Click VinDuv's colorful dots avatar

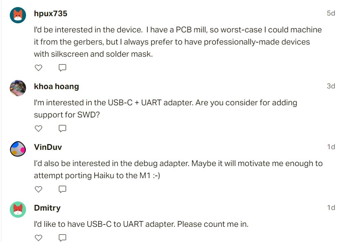pos(18,149)
